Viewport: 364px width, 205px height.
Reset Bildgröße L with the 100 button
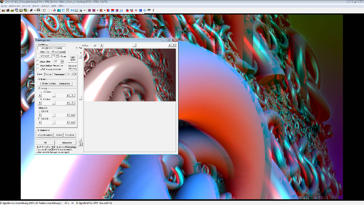click(72, 115)
